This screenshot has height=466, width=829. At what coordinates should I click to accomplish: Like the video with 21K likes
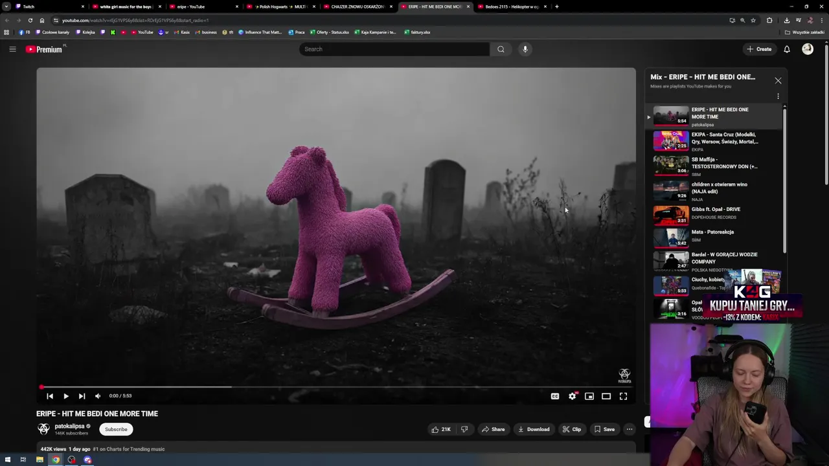pos(441,429)
